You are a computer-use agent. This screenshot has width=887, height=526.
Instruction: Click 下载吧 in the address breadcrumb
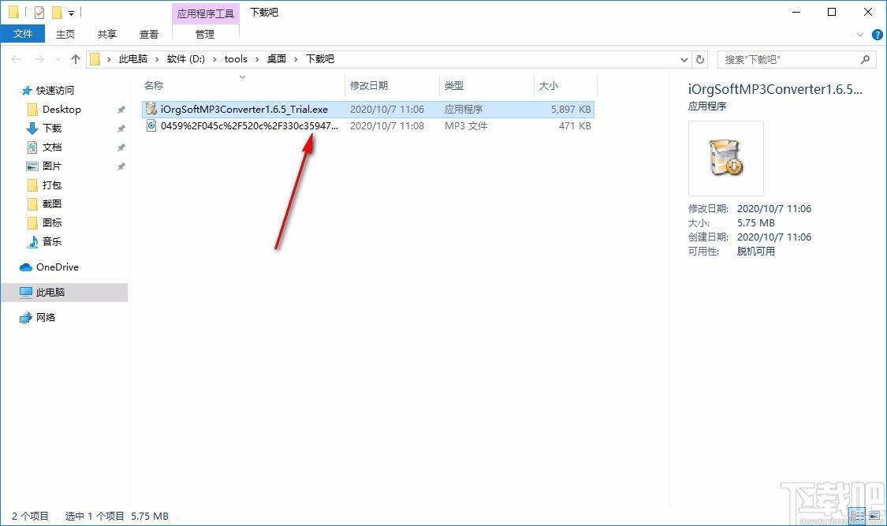320,59
